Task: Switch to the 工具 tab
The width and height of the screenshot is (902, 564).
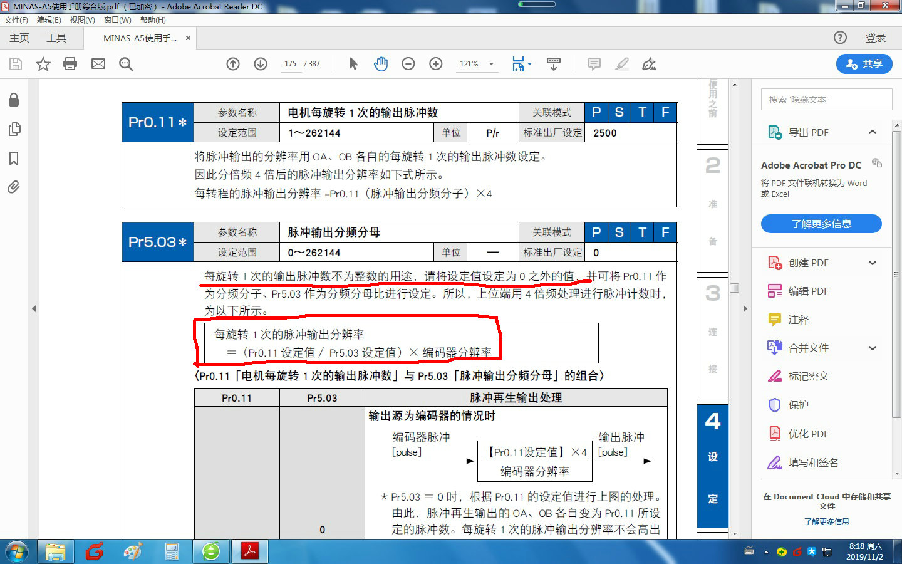Action: pyautogui.click(x=56, y=38)
